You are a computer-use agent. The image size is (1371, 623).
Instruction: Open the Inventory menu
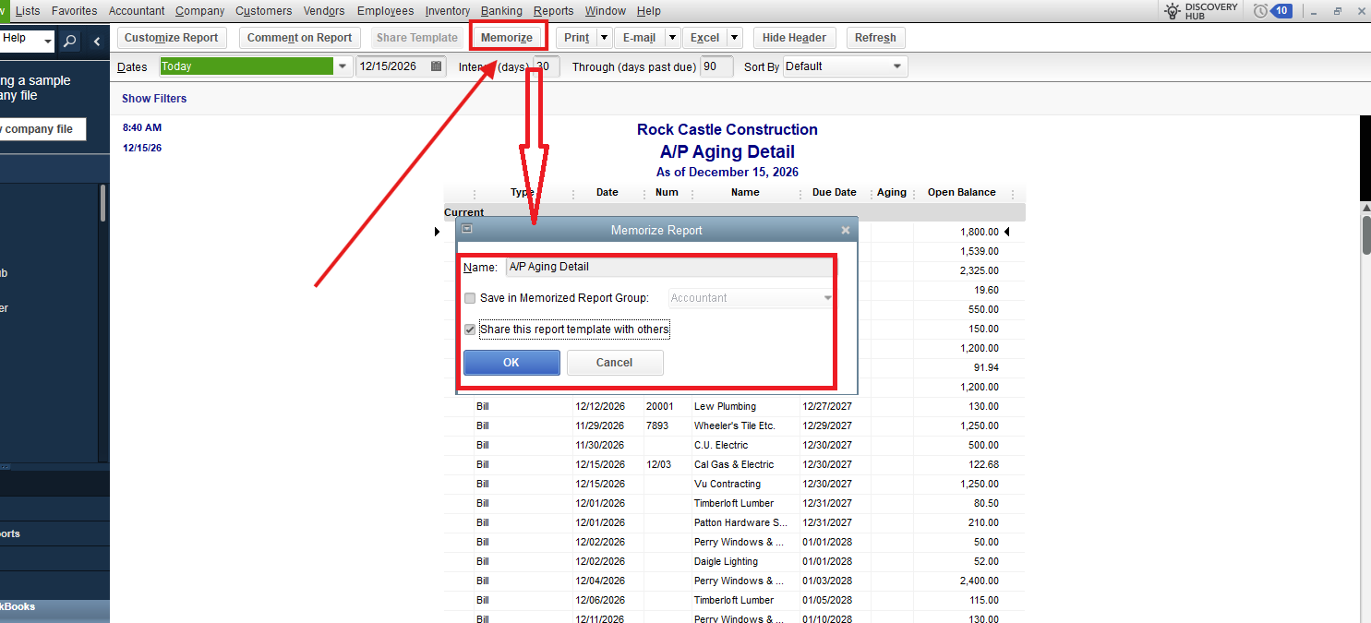point(447,11)
